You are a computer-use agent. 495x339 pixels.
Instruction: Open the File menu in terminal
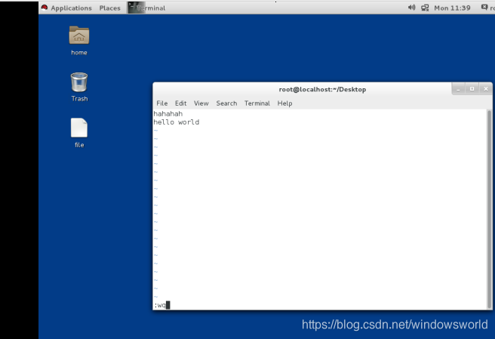pos(162,103)
